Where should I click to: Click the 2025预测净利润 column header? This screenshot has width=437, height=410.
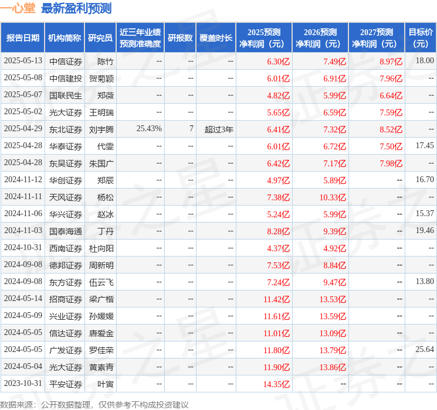point(264,38)
